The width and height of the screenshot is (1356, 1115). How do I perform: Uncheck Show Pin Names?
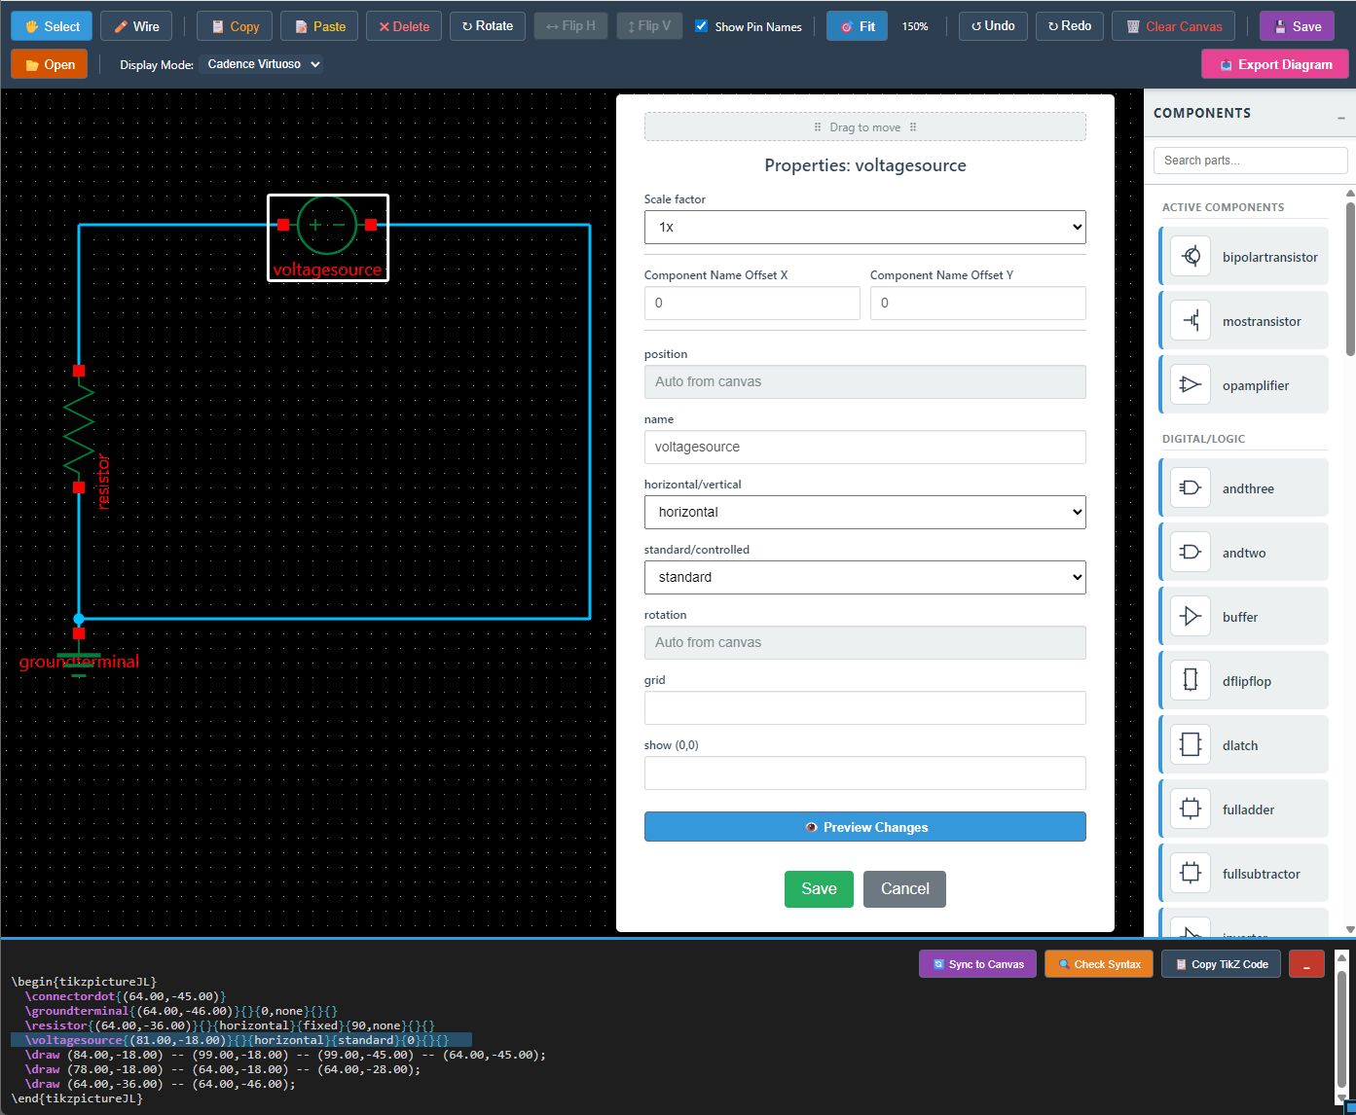click(x=702, y=26)
